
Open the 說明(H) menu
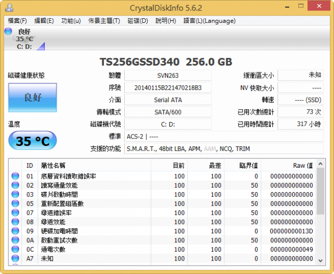166,21
